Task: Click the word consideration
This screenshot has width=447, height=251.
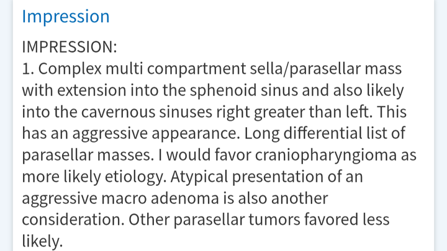Action: (x=73, y=219)
